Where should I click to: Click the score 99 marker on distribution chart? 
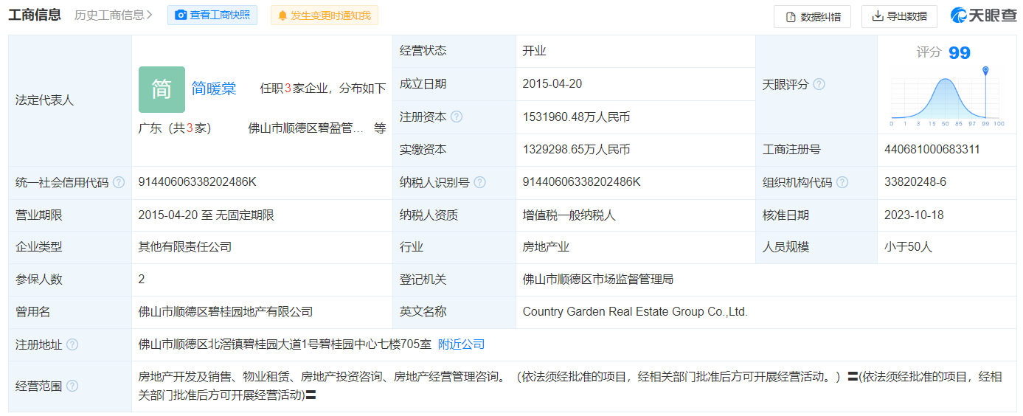(x=985, y=72)
